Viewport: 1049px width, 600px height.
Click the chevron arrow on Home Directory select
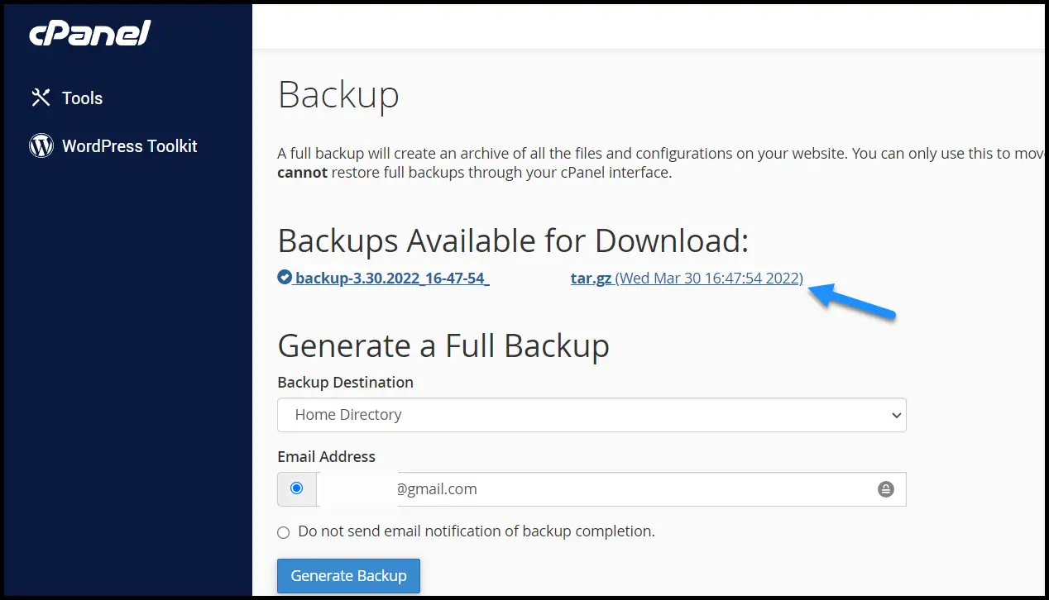click(x=896, y=415)
